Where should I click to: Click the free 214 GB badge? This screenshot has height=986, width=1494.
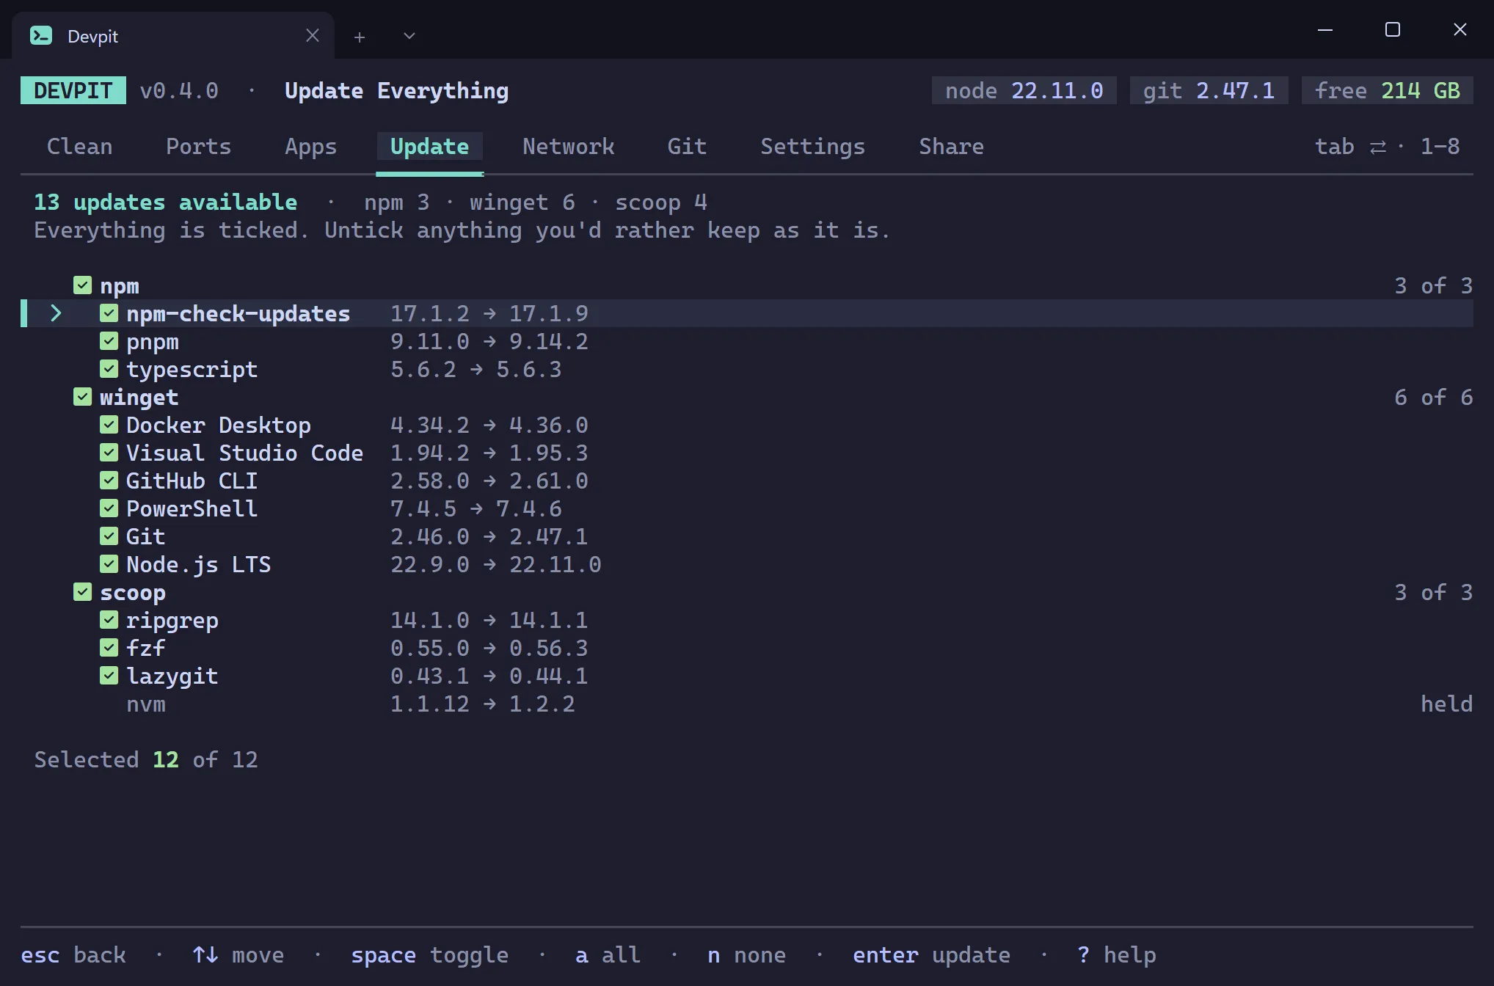[x=1387, y=90]
